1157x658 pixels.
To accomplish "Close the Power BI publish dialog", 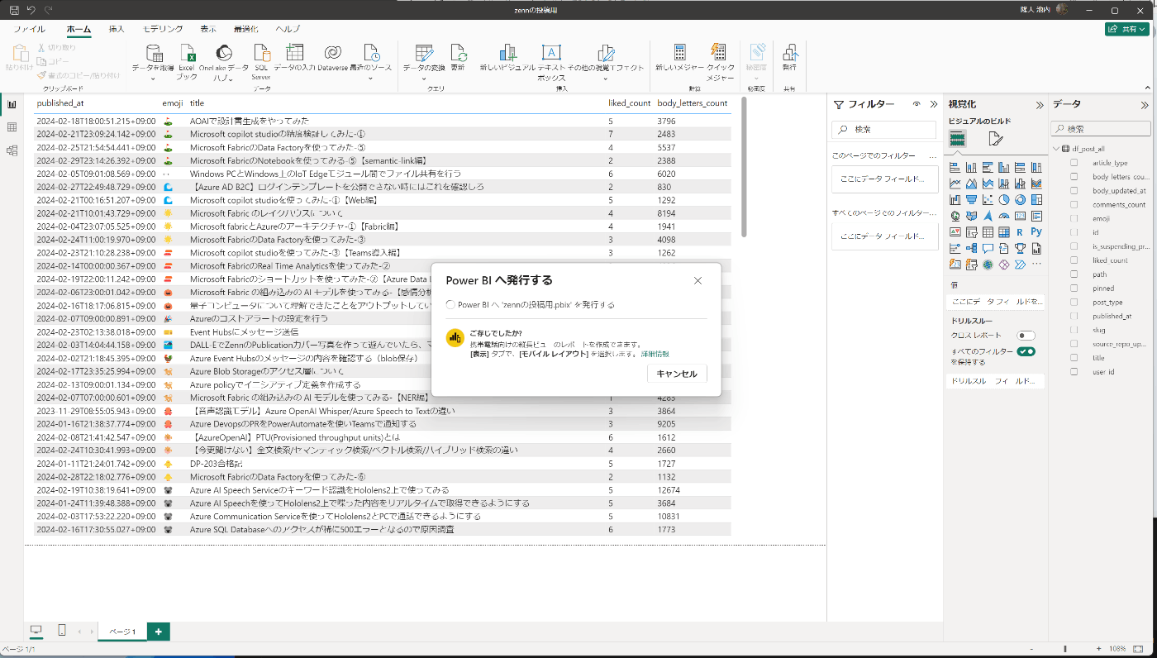I will click(698, 280).
